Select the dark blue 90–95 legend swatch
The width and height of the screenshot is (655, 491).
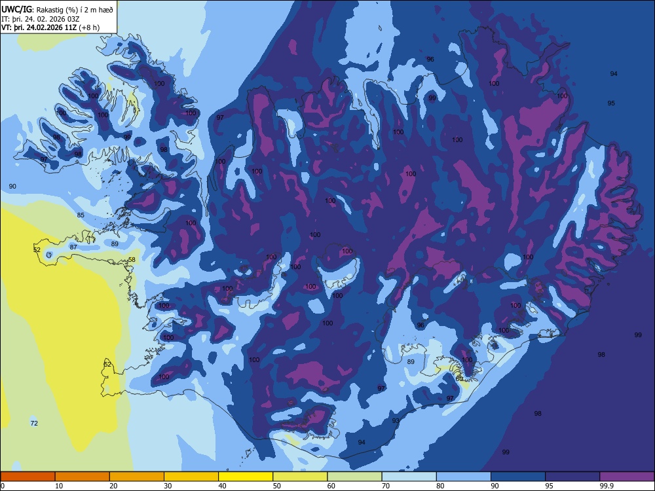pos(518,477)
